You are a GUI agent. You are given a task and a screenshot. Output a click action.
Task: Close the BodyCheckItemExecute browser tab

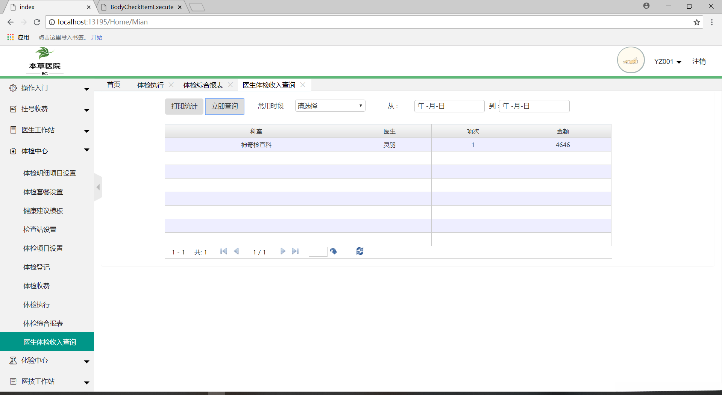(x=180, y=7)
